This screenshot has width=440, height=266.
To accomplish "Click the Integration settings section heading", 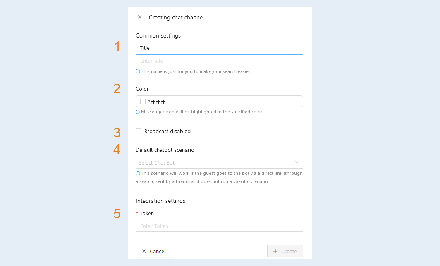I will [160, 201].
